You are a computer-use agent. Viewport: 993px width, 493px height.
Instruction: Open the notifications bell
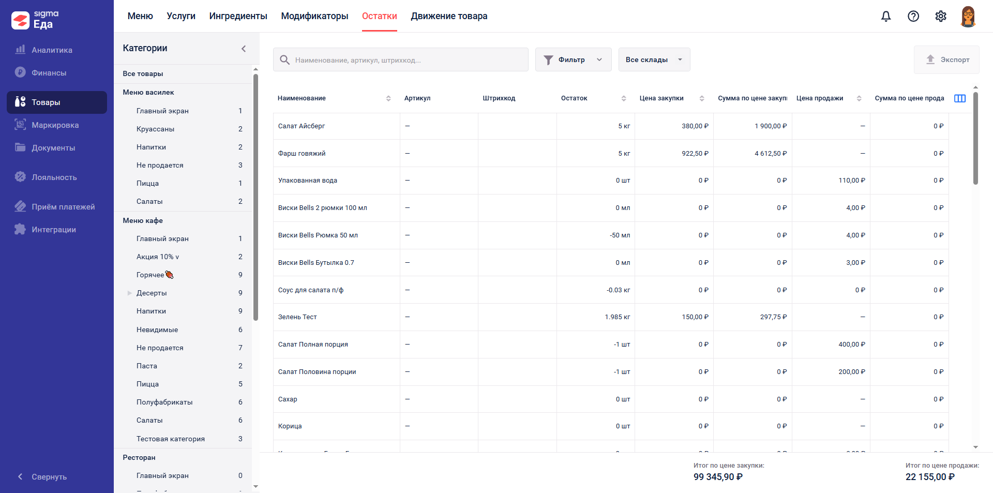(886, 17)
